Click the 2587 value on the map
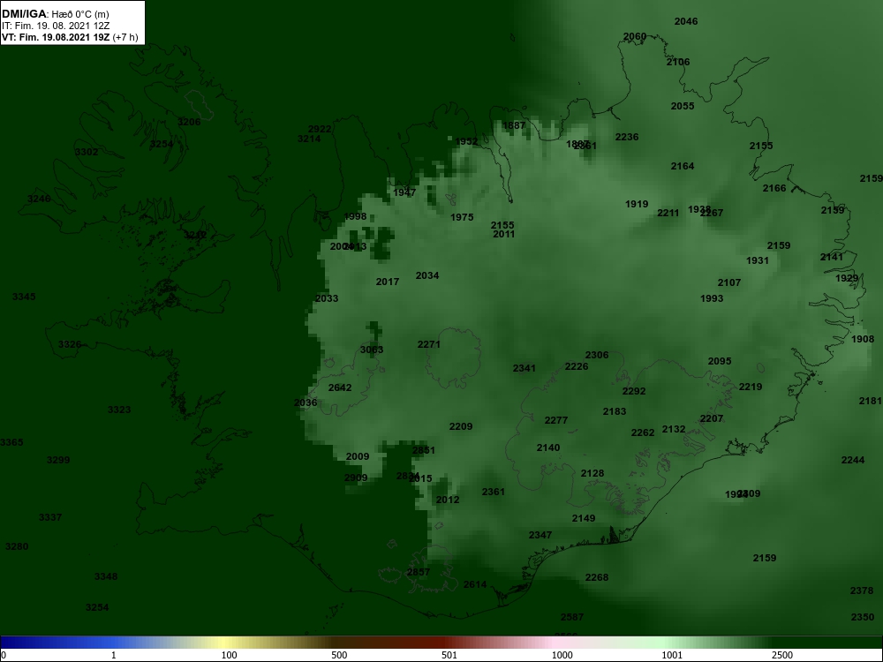 [572, 617]
